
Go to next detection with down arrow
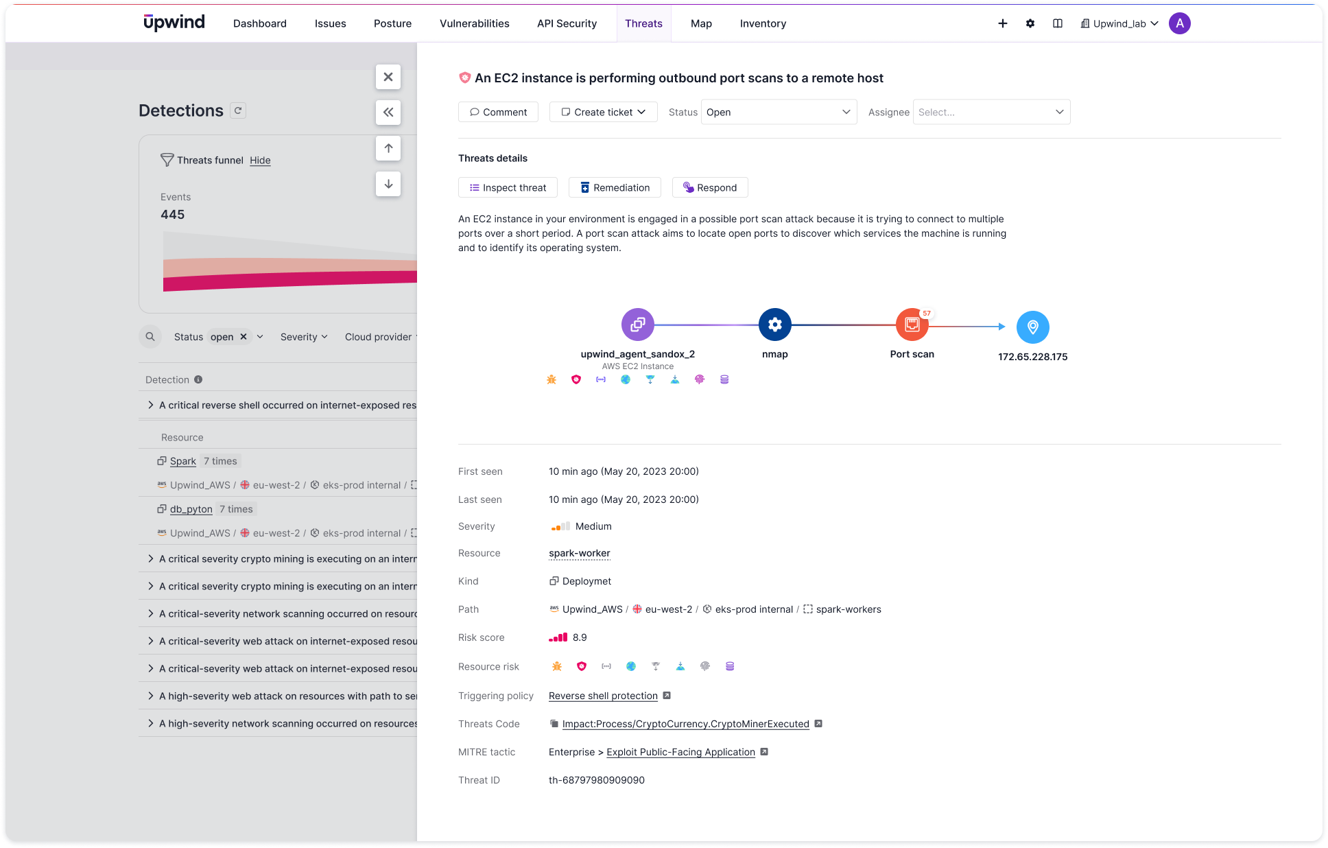(x=388, y=184)
